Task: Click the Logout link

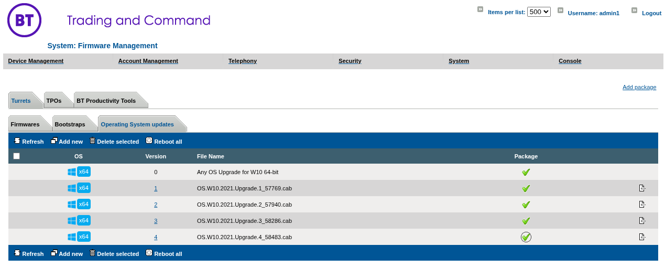Action: tap(651, 13)
